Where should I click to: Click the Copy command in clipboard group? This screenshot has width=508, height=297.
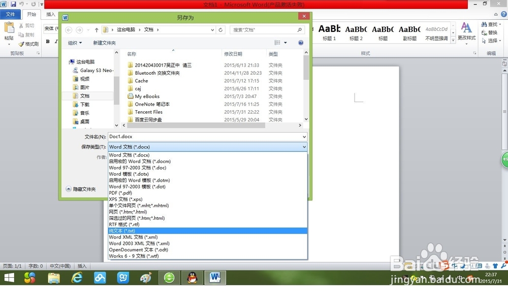pyautogui.click(x=26, y=35)
